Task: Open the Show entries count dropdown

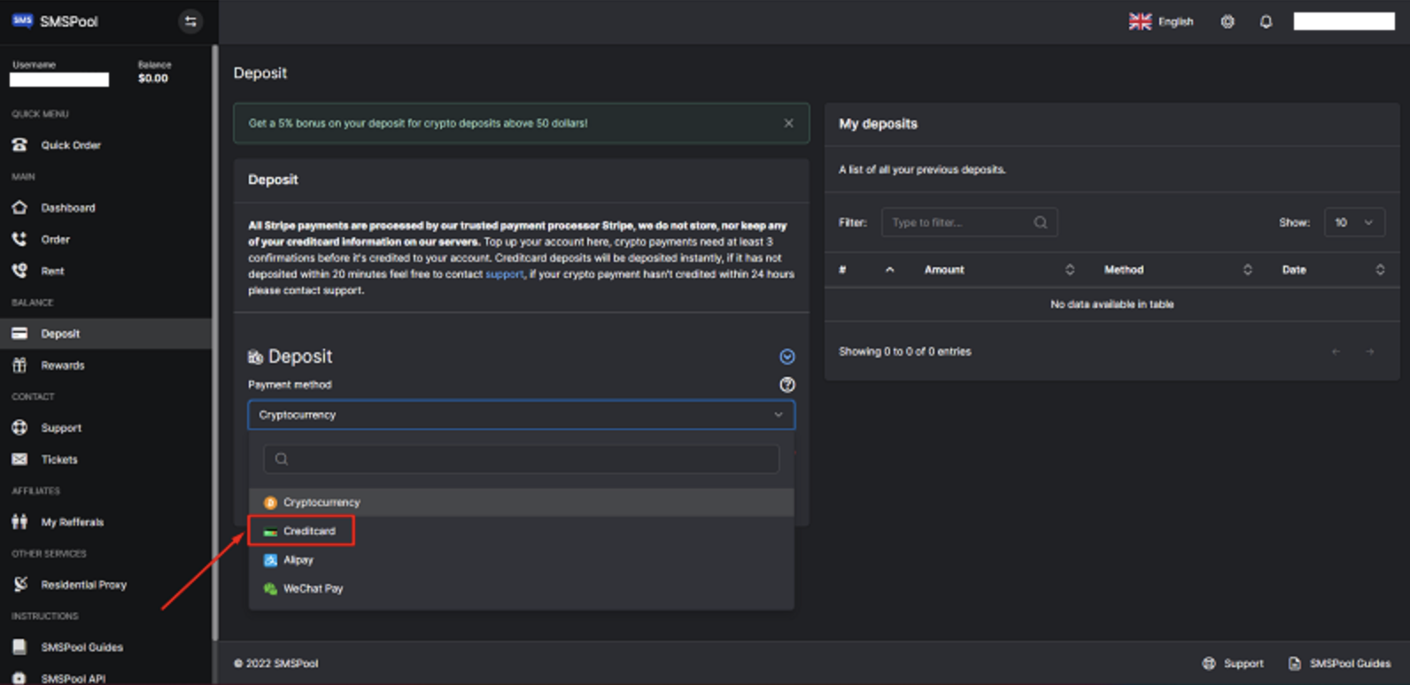Action: click(1353, 222)
